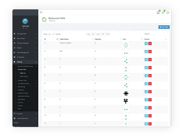Click blue edit icon in row SL 4
190x136 pixels.
[x=146, y=67]
